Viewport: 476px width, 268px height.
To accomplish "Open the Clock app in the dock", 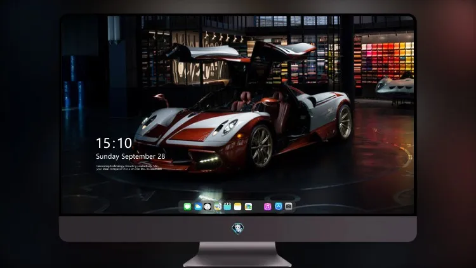I will click(208, 206).
